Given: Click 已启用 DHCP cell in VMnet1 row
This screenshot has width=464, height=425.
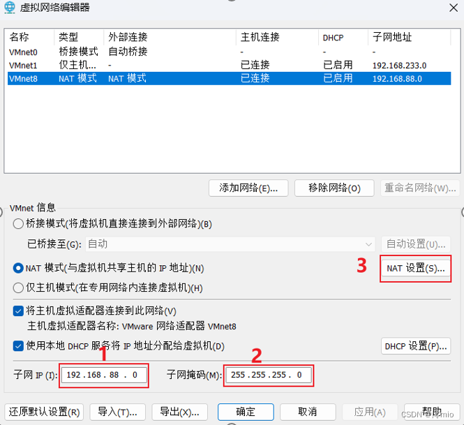Looking at the screenshot, I should (338, 65).
